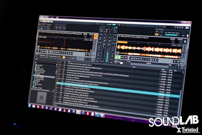The height and width of the screenshot is (135, 202).
Task: Open preferences gear icon in header
Action: 178,27
